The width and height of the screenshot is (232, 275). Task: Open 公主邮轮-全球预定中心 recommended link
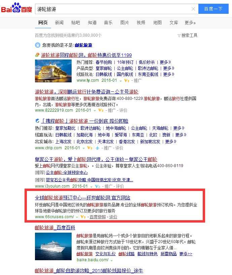tap(67, 172)
